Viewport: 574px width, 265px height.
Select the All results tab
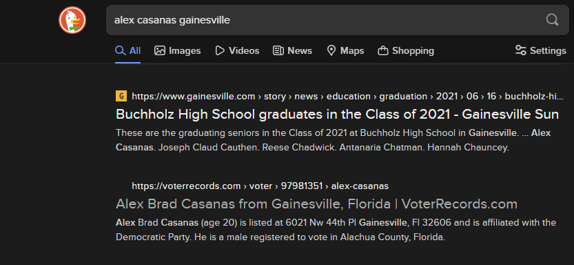click(127, 50)
